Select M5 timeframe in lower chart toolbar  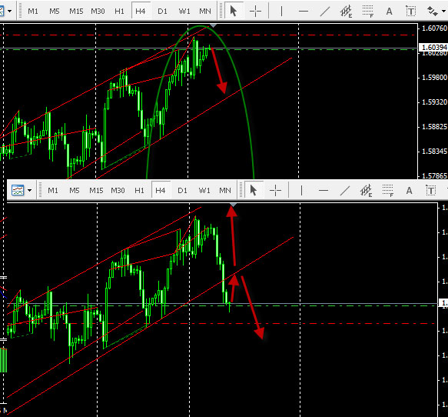[75, 190]
